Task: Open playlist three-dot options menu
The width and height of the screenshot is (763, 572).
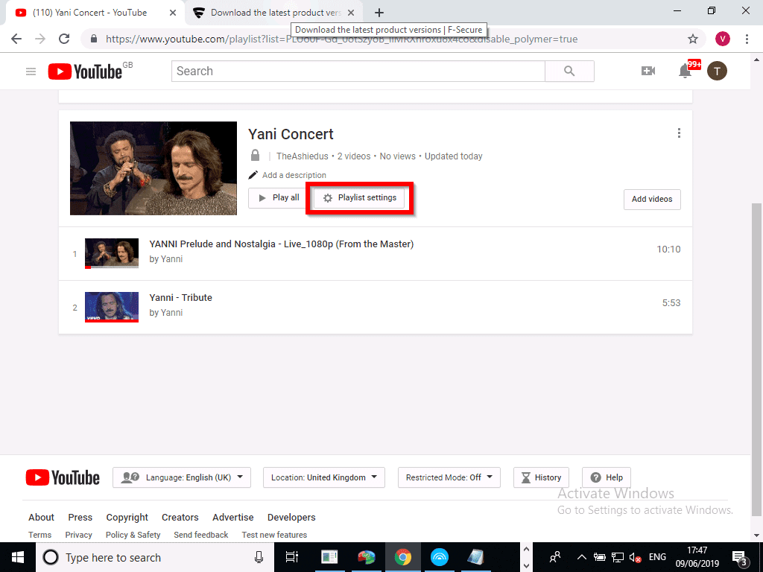Action: pos(679,133)
